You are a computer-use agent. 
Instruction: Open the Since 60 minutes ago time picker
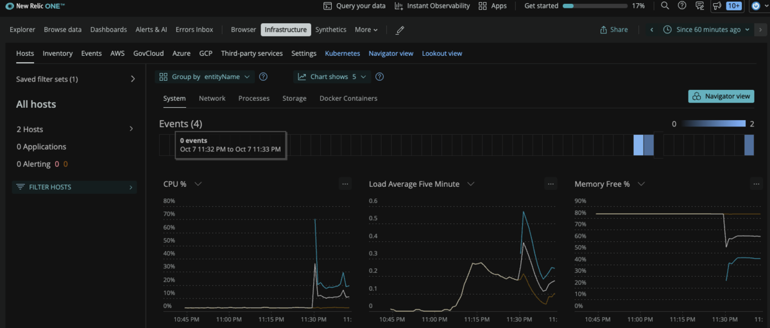click(x=706, y=30)
